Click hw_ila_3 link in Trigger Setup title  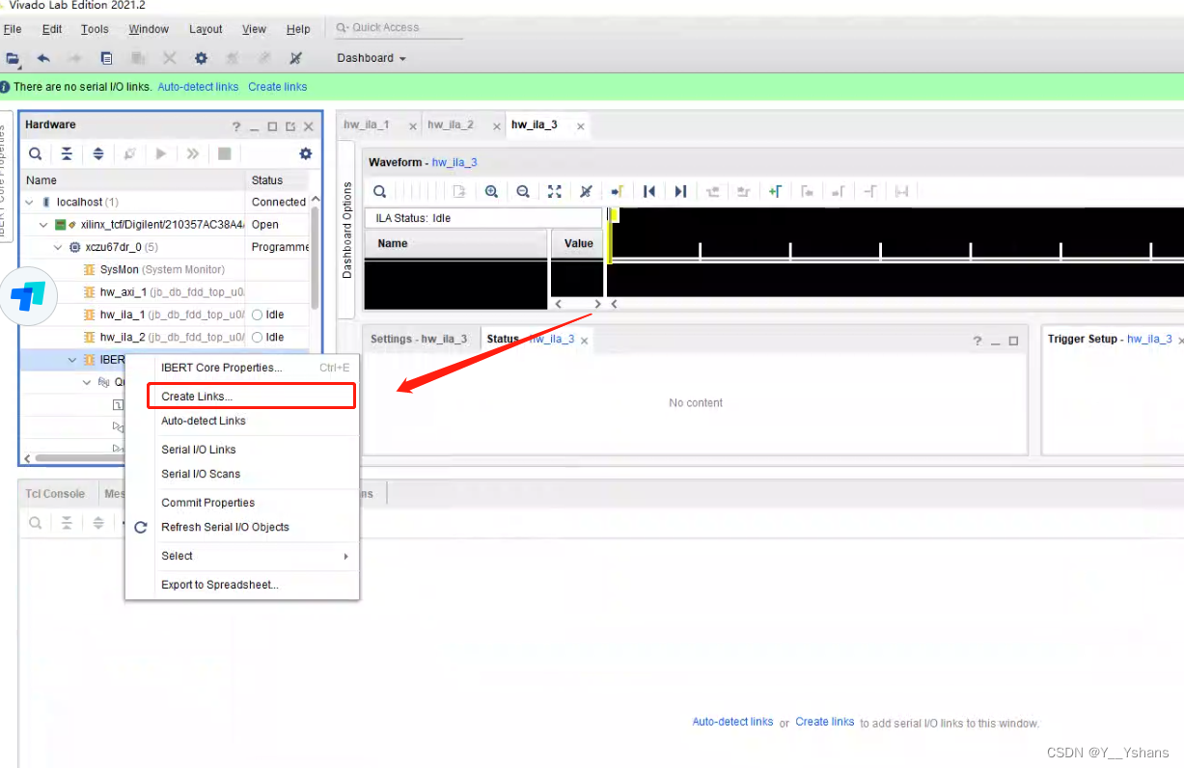click(1149, 339)
